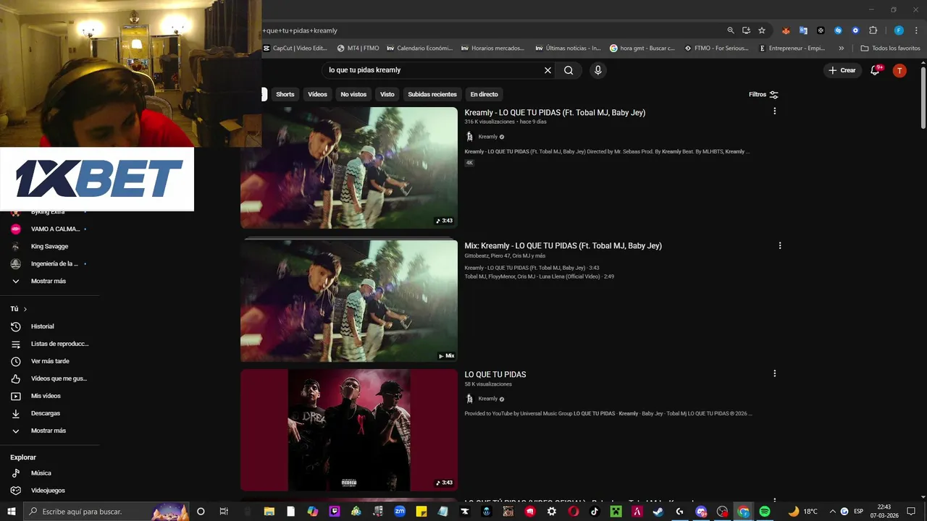The width and height of the screenshot is (927, 521).
Task: Select the En directo filter chip
Action: [484, 94]
